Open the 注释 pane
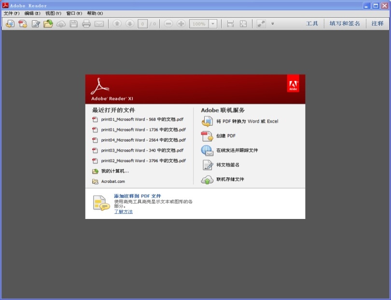 pyautogui.click(x=377, y=24)
